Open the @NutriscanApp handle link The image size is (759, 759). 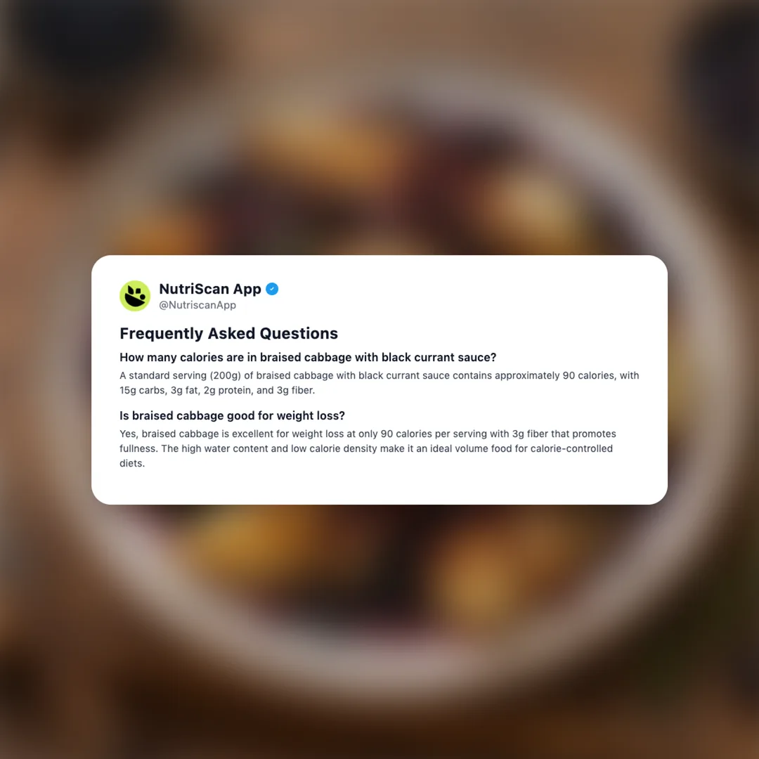(x=197, y=305)
